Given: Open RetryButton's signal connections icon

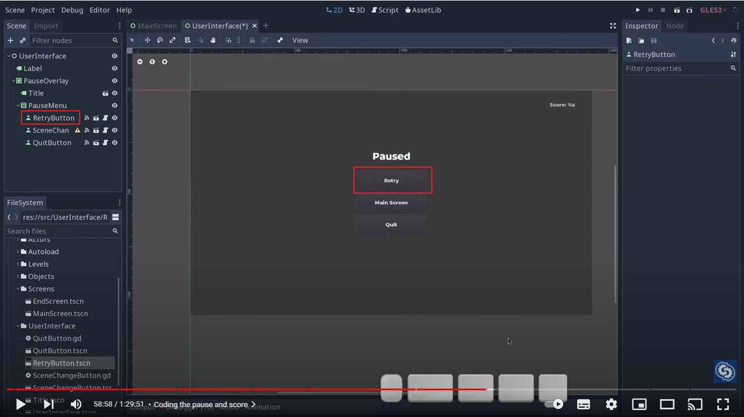Looking at the screenshot, I should (87, 118).
